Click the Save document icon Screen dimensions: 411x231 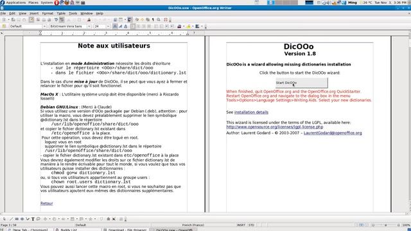(x=19, y=20)
